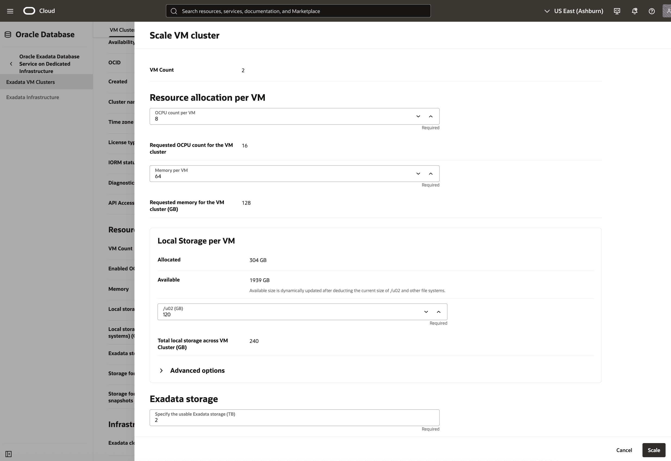Viewport: 671px width, 461px height.
Task: Click the Oracle Database service icon
Action: click(8, 34)
